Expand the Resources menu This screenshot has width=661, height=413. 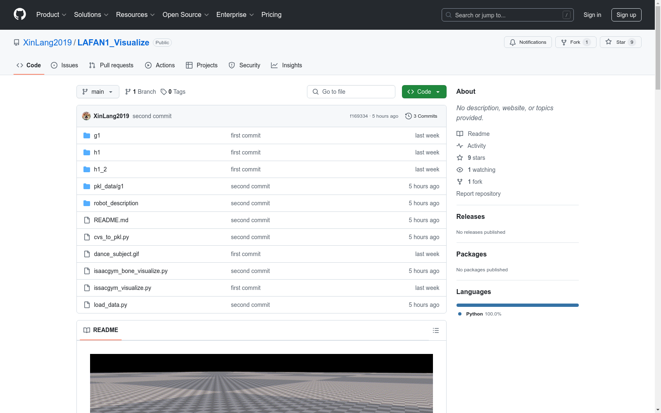135,14
